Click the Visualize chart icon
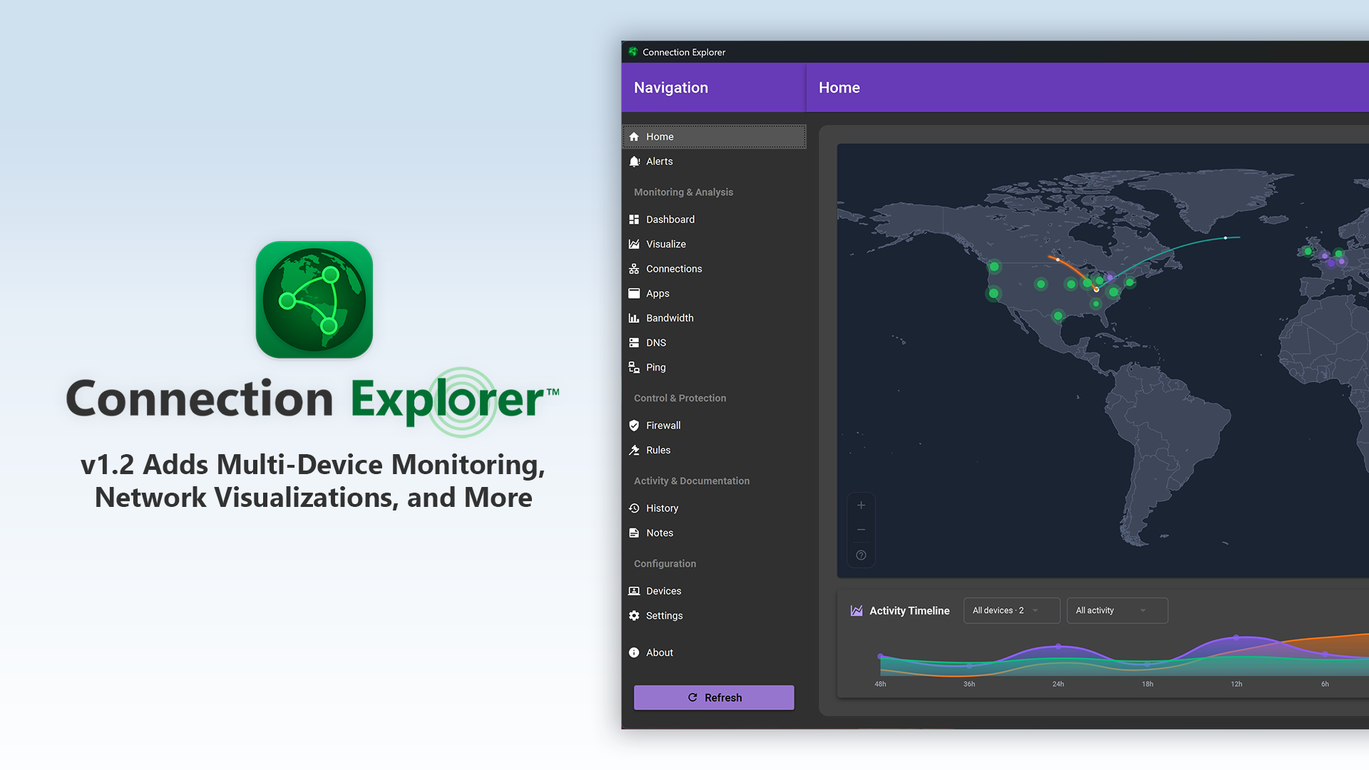Image resolution: width=1369 pixels, height=770 pixels. (634, 244)
